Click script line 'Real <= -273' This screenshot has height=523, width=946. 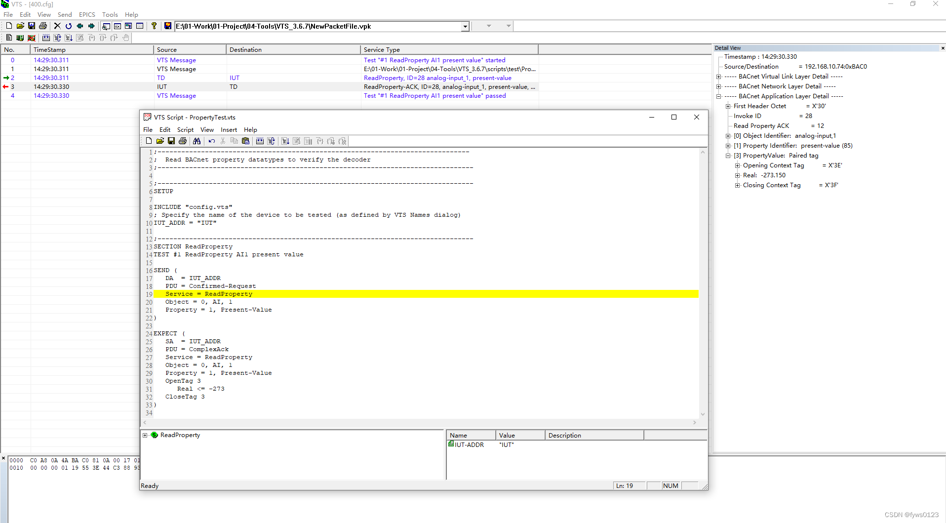pos(201,389)
